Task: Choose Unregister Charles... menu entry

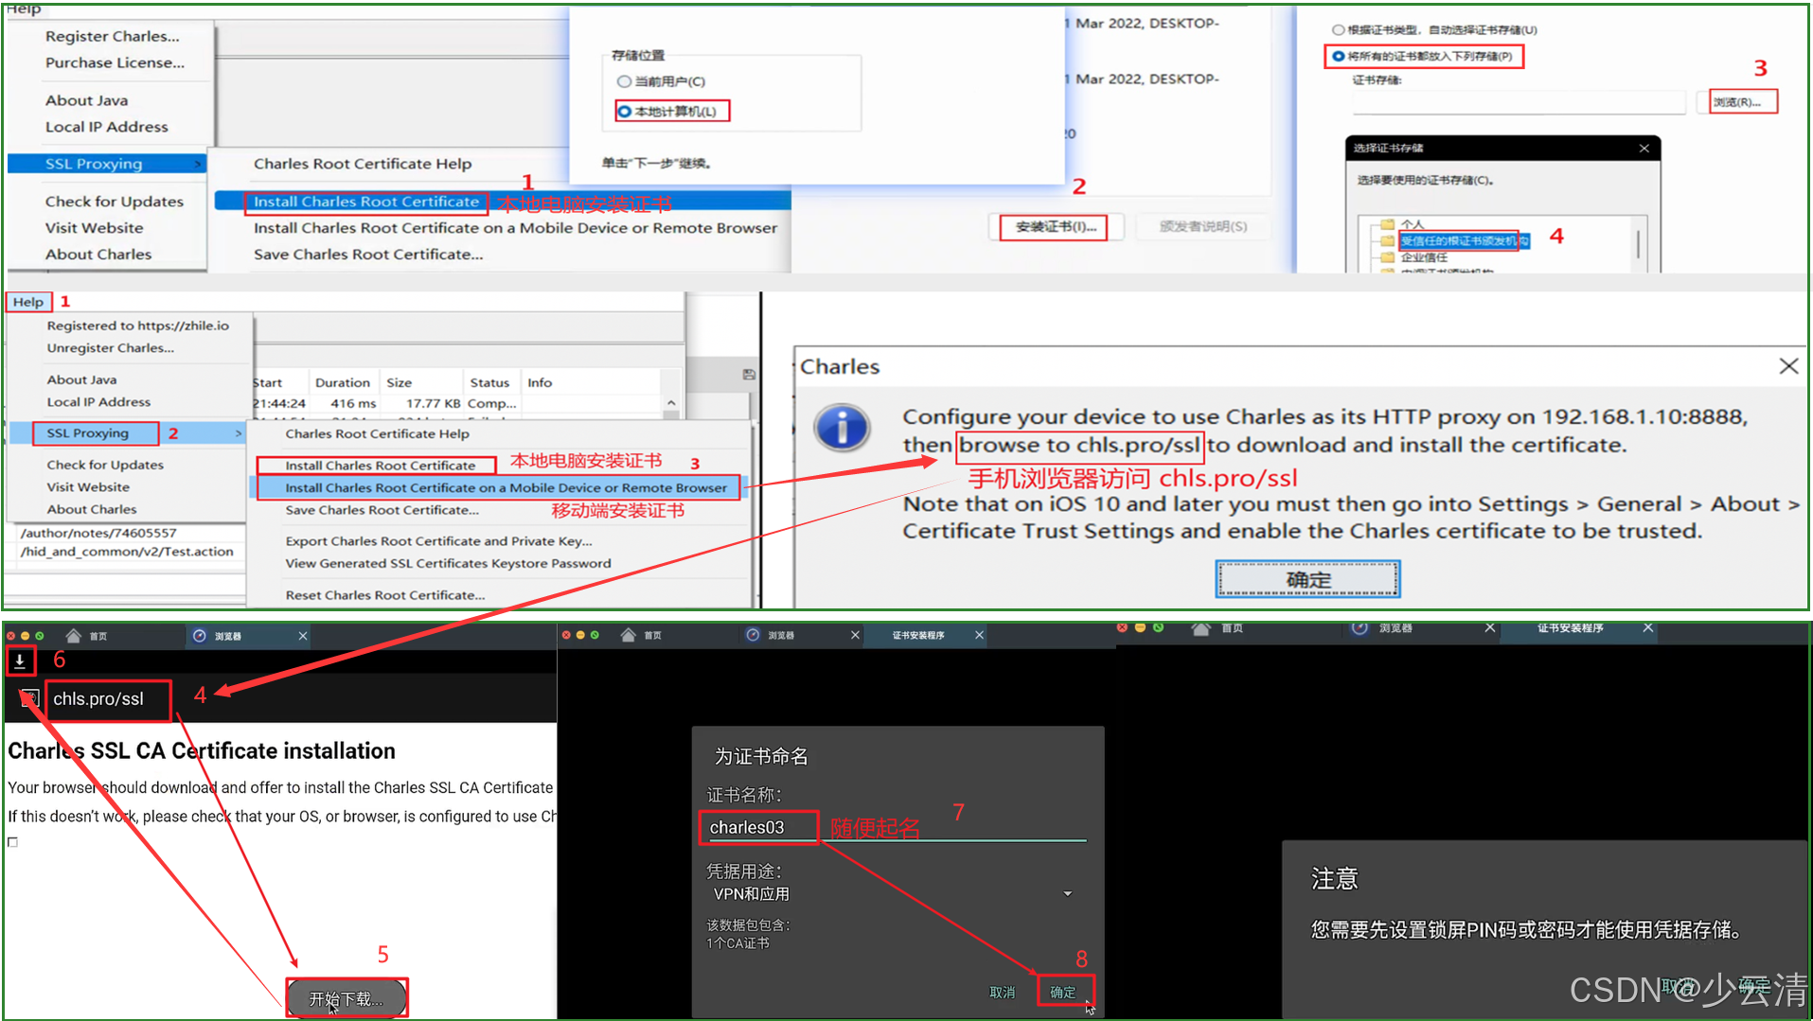Action: (x=111, y=348)
